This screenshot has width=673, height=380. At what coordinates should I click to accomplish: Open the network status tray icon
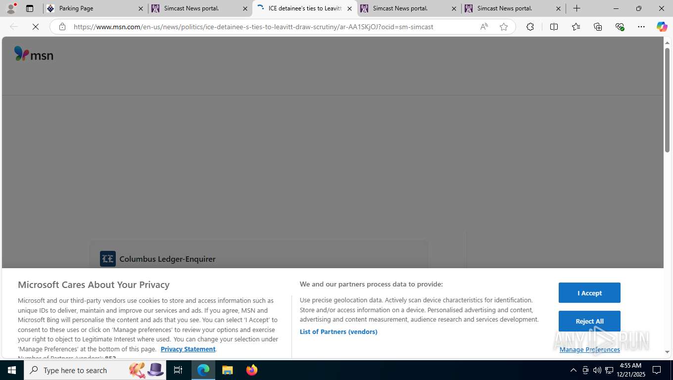[x=609, y=370]
